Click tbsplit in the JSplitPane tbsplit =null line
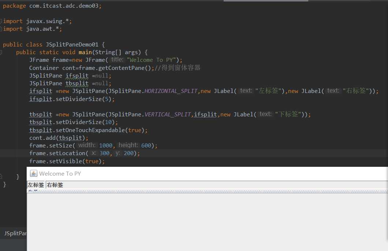This screenshot has height=251, width=388. (x=77, y=83)
